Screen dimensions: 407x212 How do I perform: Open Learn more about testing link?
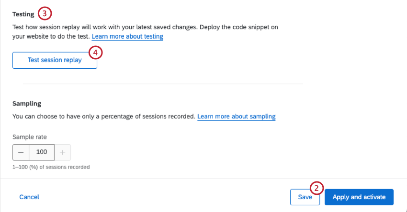pyautogui.click(x=127, y=36)
